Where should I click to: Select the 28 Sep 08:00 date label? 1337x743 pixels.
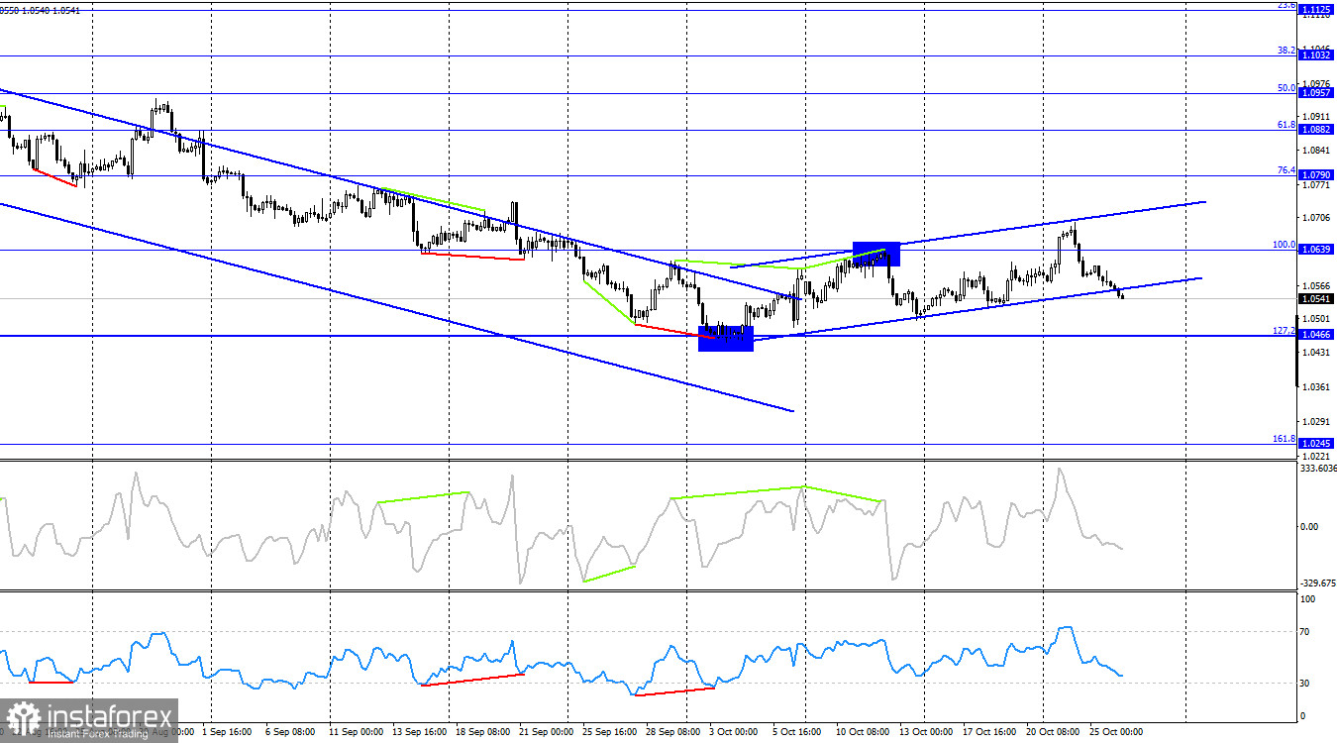pyautogui.click(x=672, y=732)
